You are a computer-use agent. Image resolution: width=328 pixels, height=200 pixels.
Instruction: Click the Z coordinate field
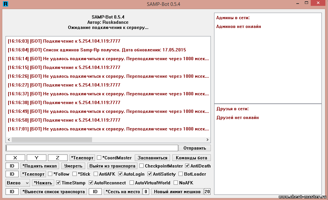[58, 158]
